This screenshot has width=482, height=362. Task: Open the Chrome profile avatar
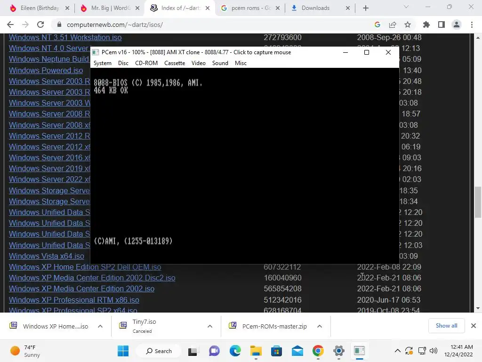click(457, 25)
